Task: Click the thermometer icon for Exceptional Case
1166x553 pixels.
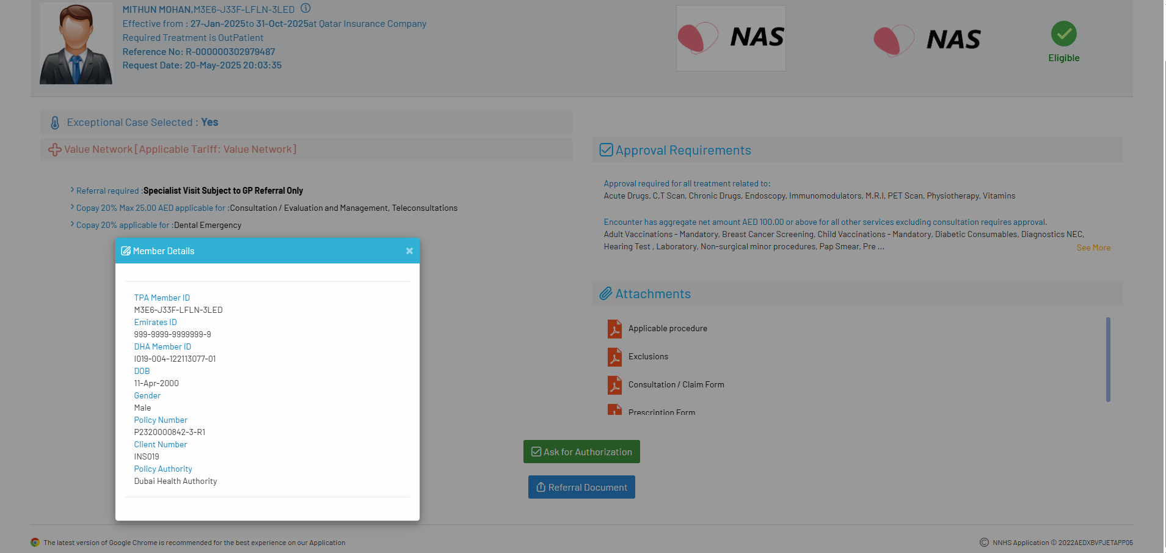Action: [55, 123]
